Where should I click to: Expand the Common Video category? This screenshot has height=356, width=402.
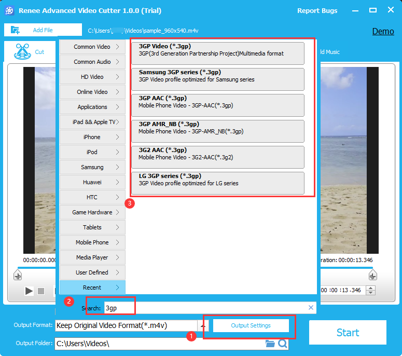coord(92,47)
